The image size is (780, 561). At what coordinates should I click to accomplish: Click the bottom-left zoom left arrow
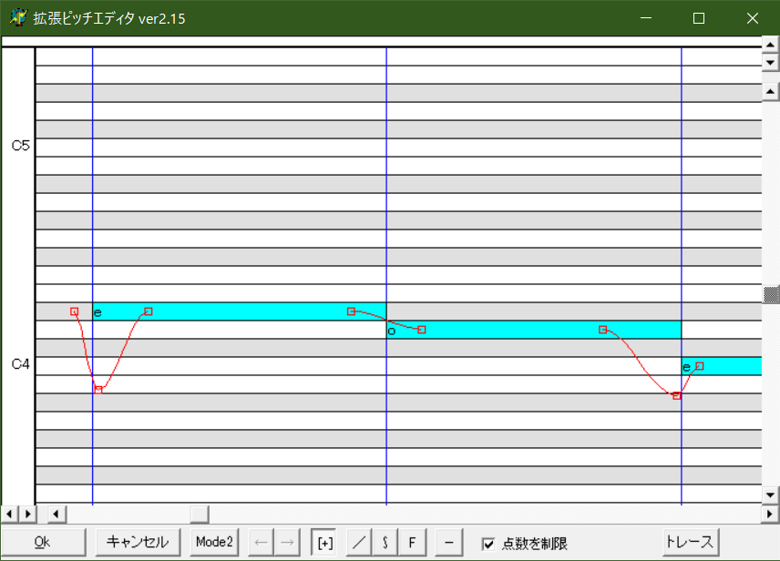pyautogui.click(x=9, y=514)
